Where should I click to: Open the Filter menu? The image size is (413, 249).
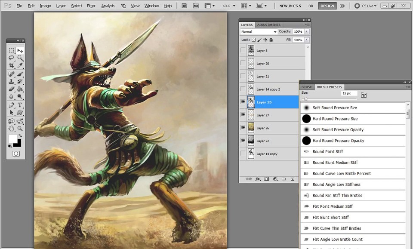tap(91, 6)
